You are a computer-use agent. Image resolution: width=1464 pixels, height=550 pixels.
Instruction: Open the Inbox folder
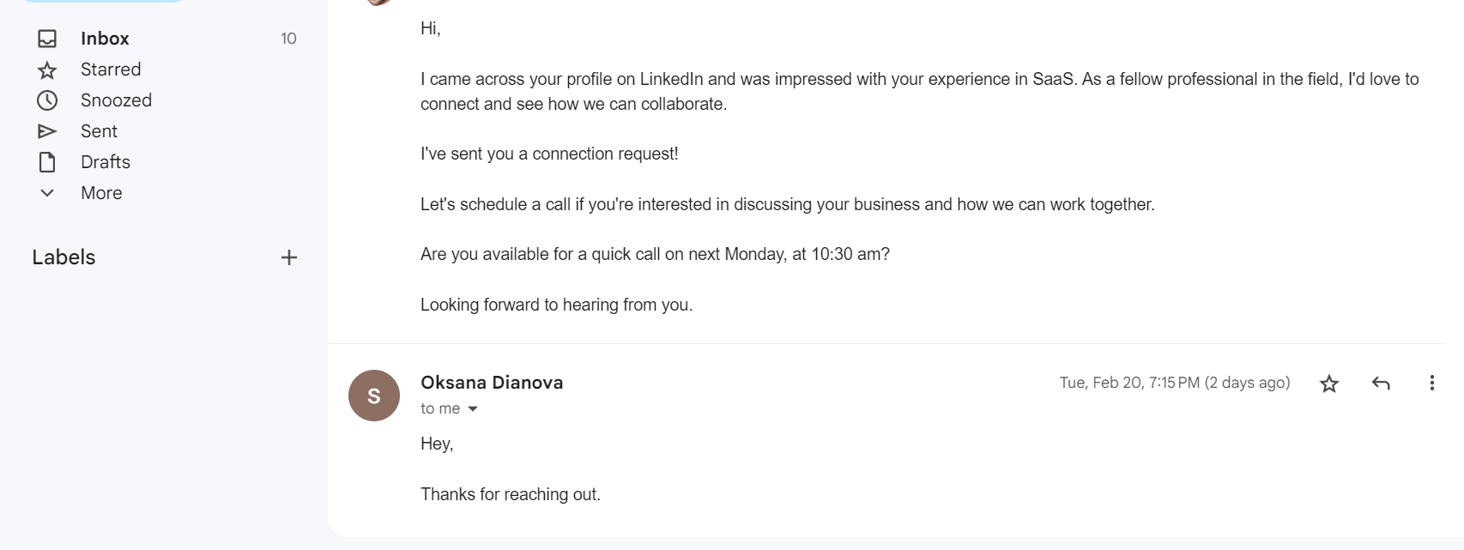coord(105,39)
